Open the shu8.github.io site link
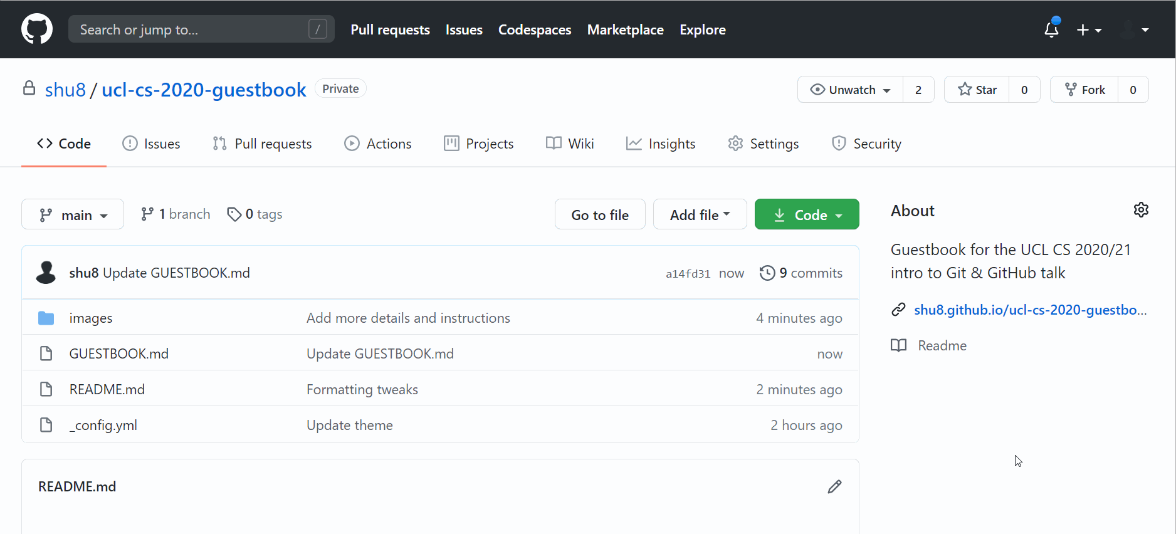 pos(1031,310)
